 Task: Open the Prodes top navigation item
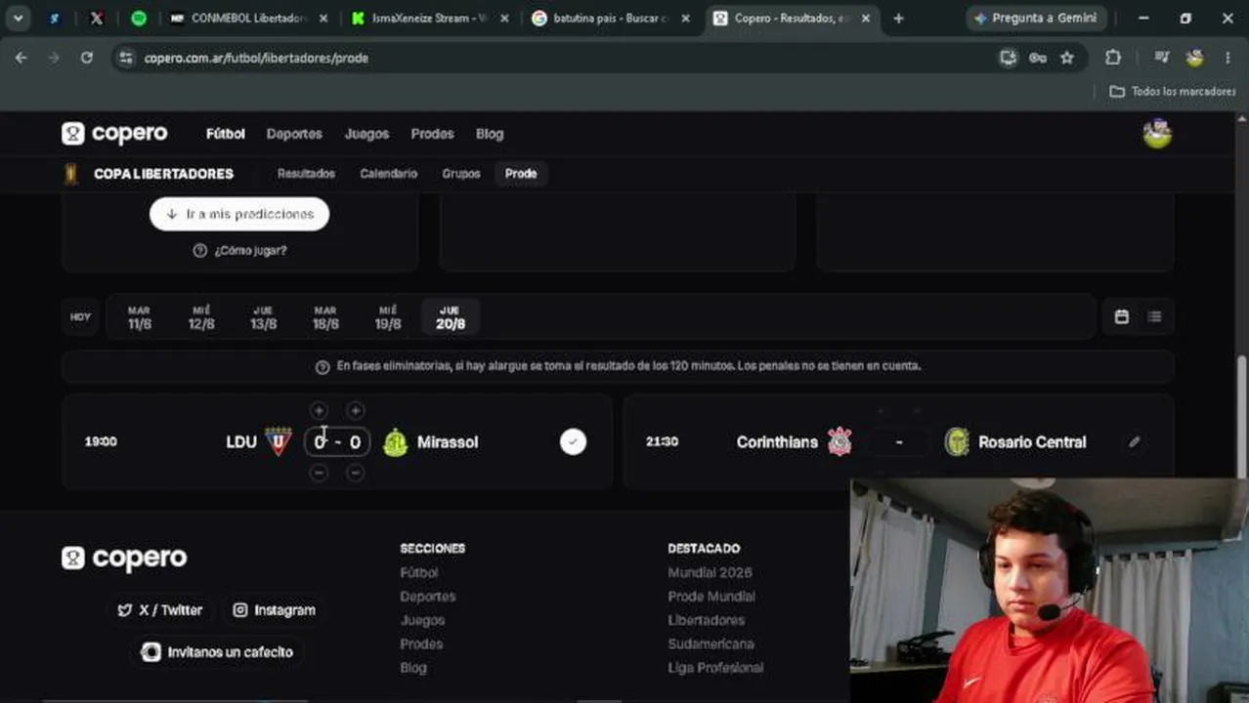(432, 134)
